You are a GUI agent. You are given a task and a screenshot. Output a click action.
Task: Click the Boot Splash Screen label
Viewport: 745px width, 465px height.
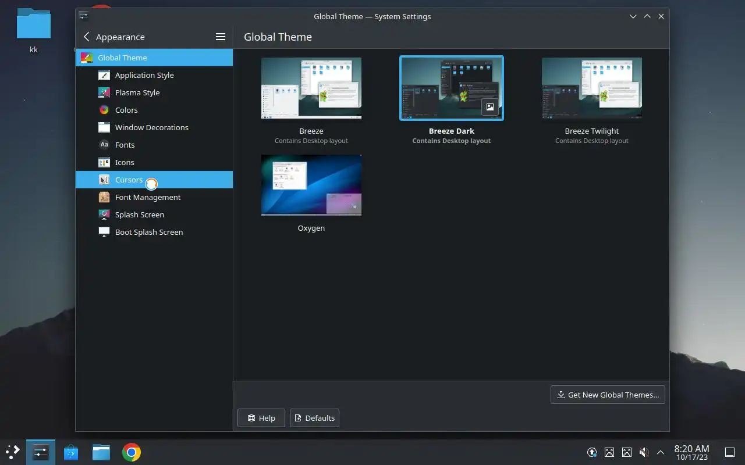(x=149, y=232)
